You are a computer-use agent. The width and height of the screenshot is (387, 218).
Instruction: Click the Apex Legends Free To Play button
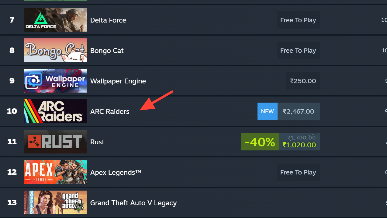pos(298,172)
